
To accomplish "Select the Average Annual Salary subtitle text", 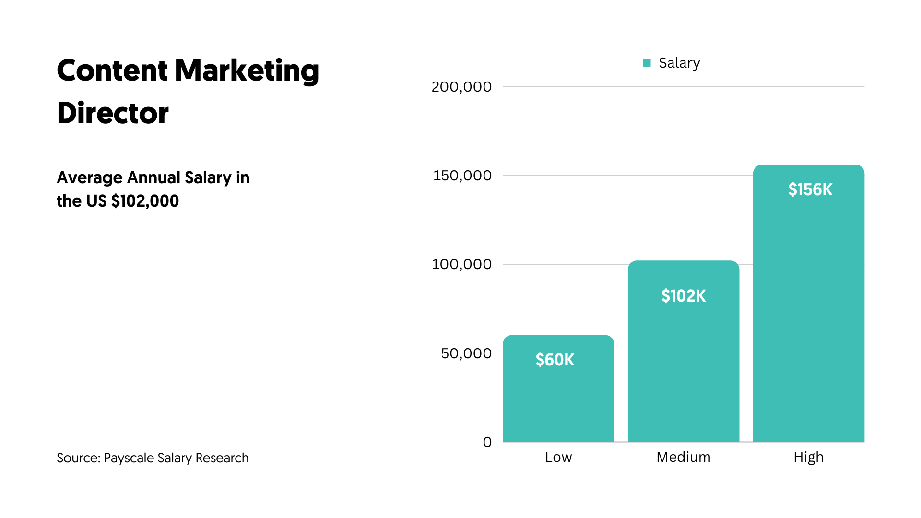I will coord(153,189).
